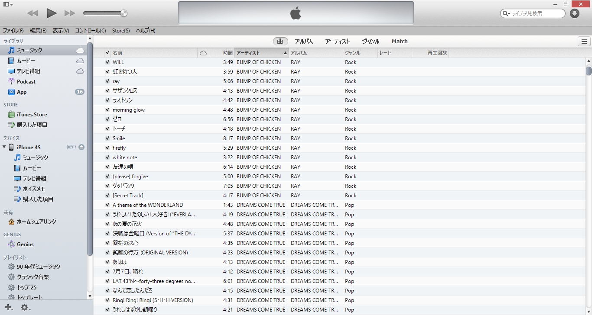Viewport: 592px width, 315px height.
Task: Eject the iPhone 4S
Action: [81, 147]
